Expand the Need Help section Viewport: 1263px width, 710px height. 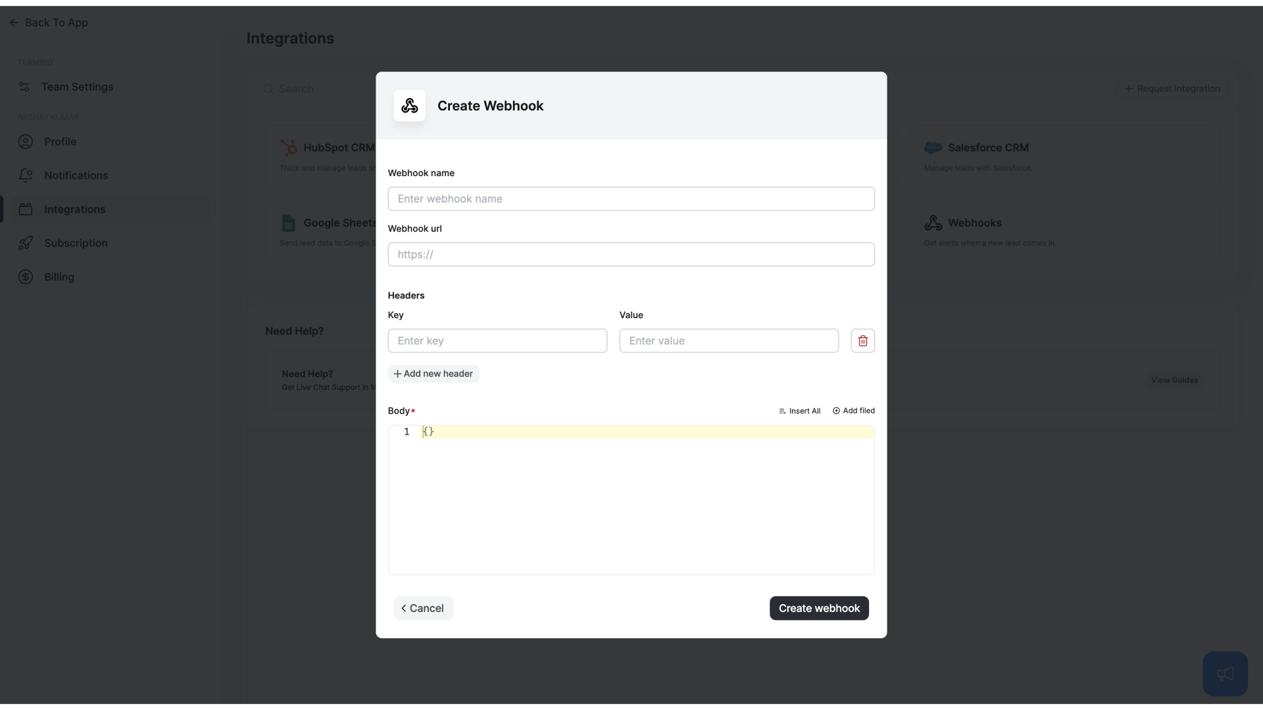pyautogui.click(x=294, y=330)
